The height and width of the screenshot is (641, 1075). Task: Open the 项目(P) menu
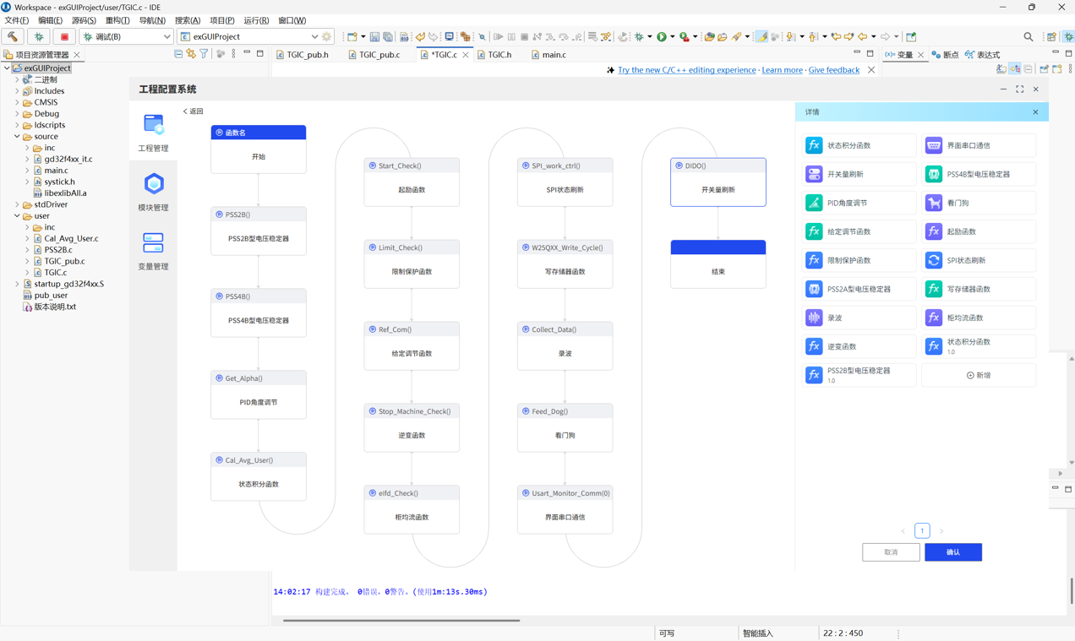point(221,20)
